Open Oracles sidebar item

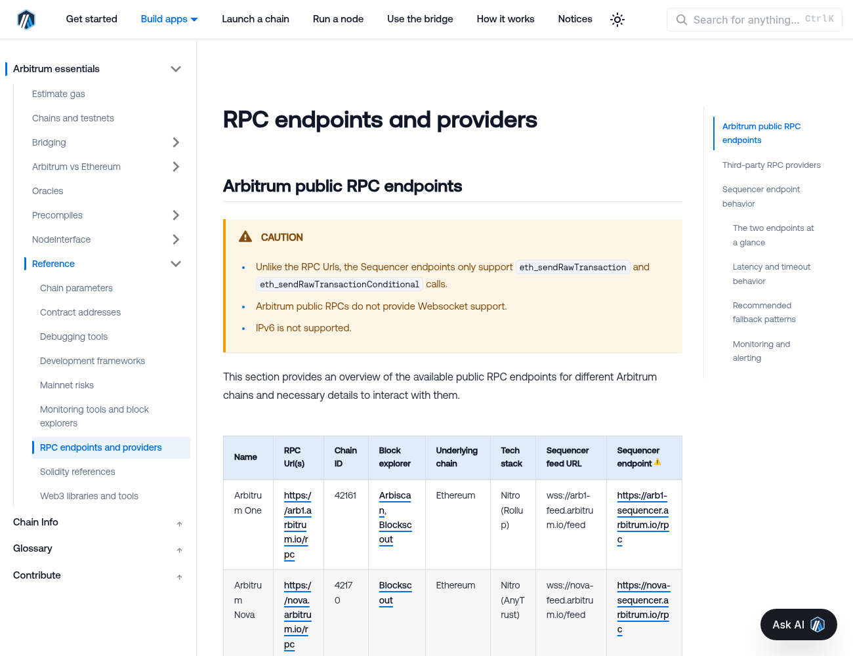pyautogui.click(x=48, y=191)
